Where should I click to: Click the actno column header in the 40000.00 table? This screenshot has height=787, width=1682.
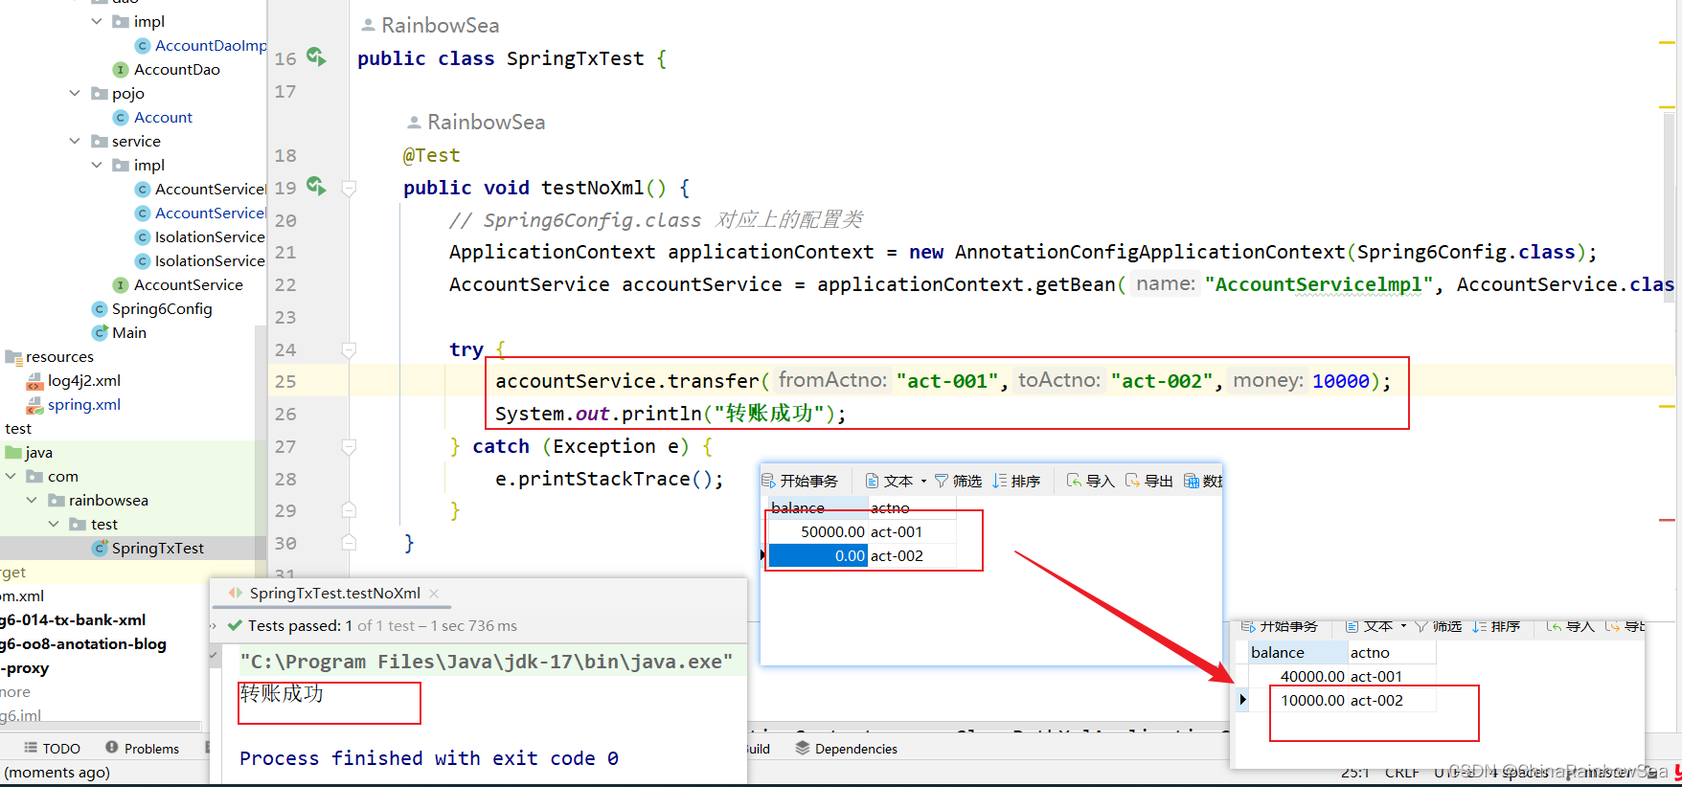1391,652
